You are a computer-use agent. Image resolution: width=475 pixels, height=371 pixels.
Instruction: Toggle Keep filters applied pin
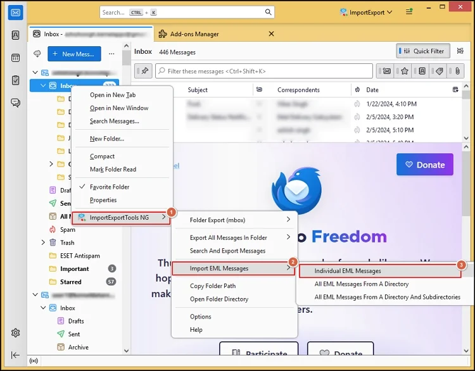click(x=143, y=71)
